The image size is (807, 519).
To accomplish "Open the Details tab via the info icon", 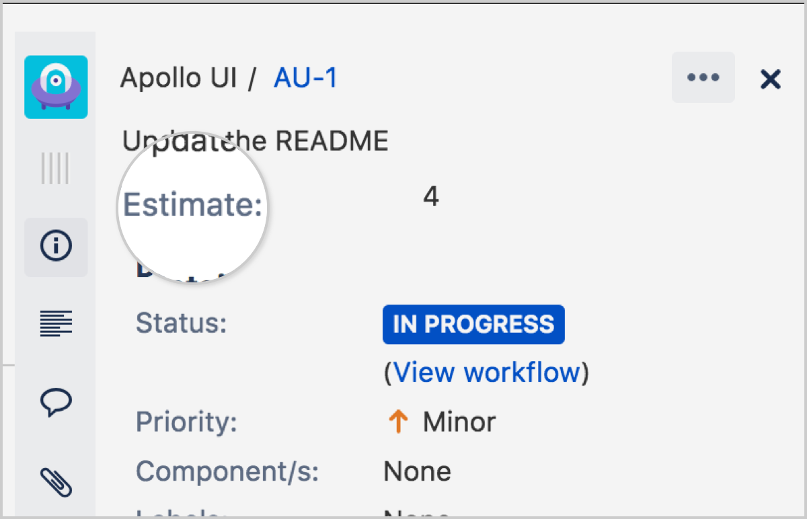I will (56, 247).
